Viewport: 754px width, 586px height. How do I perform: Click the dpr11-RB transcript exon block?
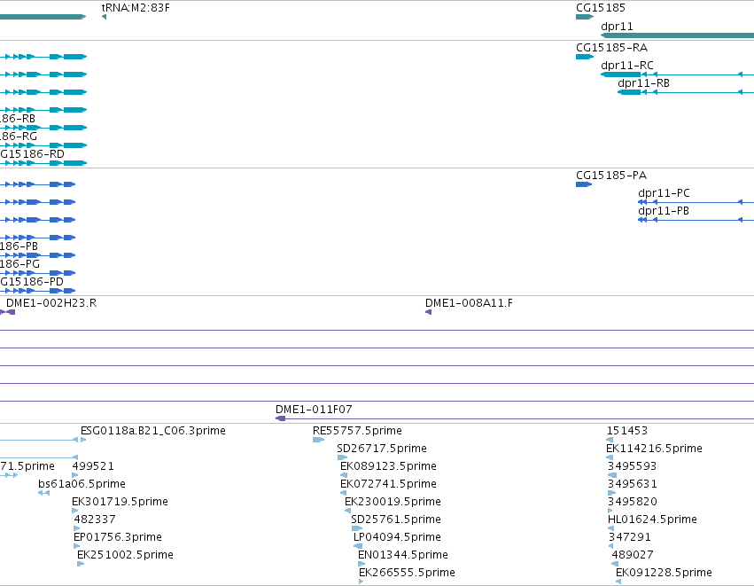pyautogui.click(x=629, y=92)
